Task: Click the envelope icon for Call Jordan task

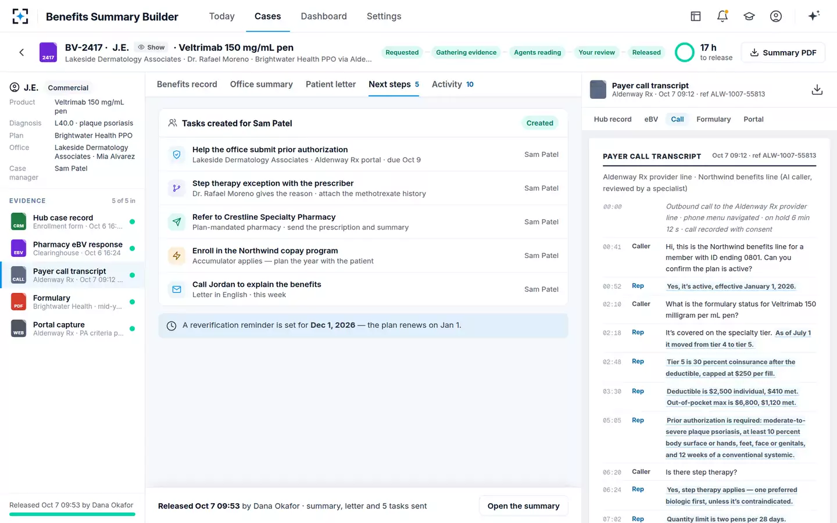Action: [177, 289]
